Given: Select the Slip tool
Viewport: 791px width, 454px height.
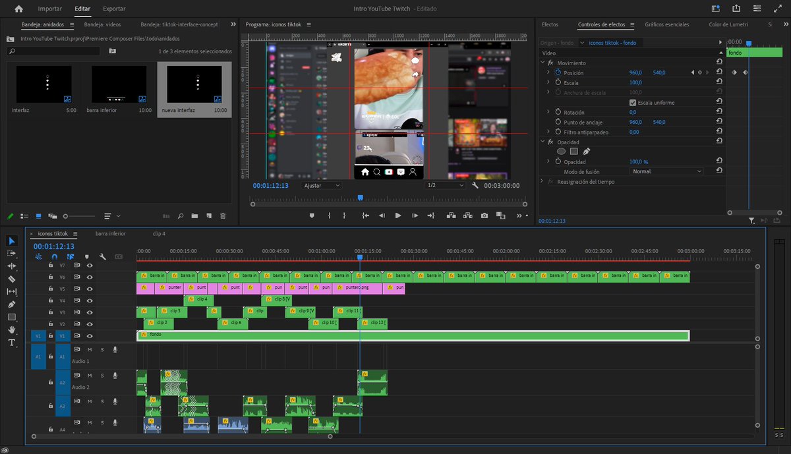Looking at the screenshot, I should click(12, 291).
